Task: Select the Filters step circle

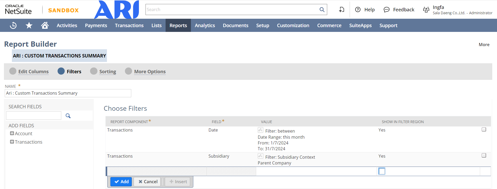Action: (61, 71)
